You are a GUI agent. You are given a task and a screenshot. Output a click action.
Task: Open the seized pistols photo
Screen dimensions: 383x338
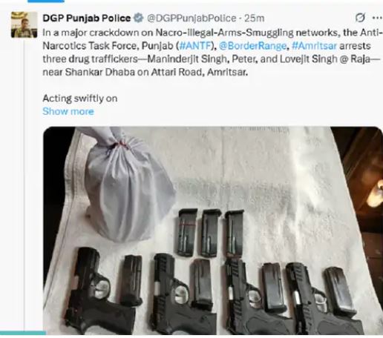213,231
